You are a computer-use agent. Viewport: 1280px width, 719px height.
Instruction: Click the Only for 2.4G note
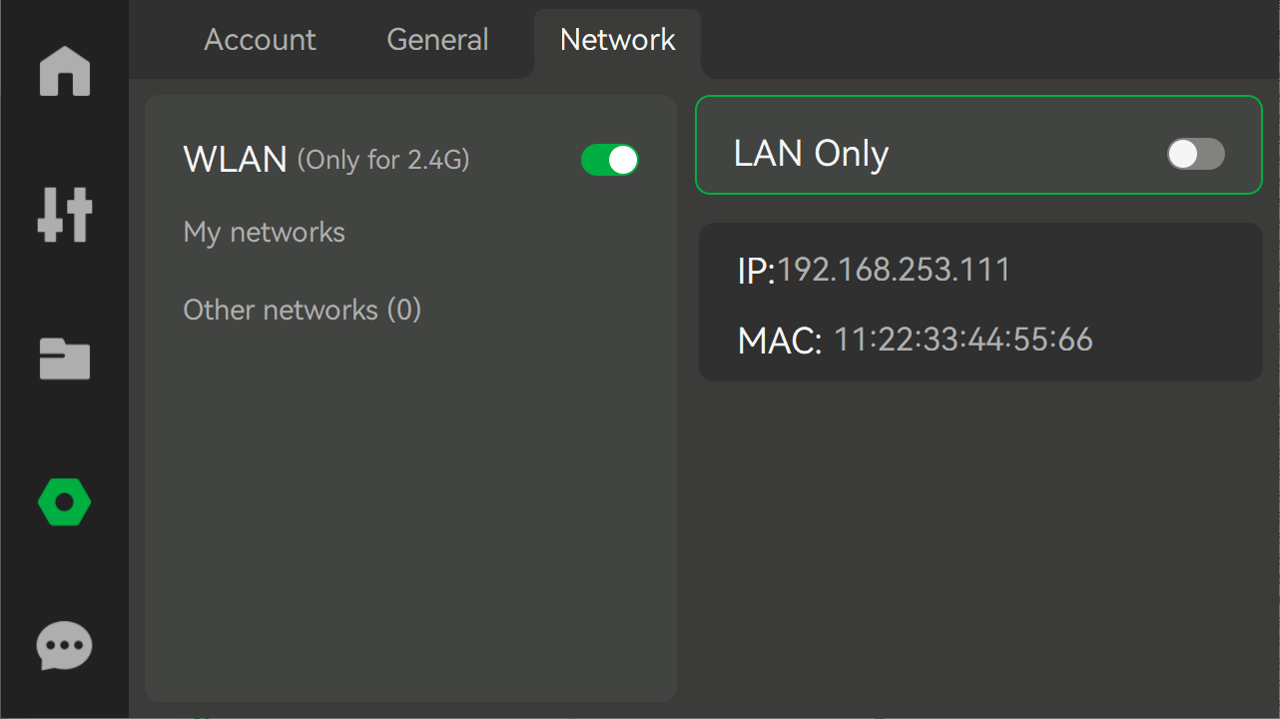click(383, 160)
